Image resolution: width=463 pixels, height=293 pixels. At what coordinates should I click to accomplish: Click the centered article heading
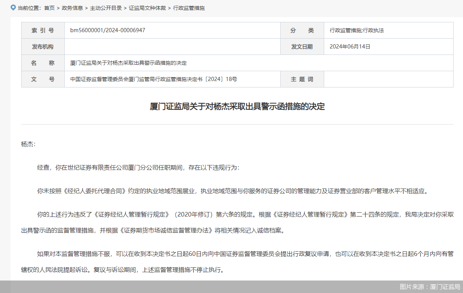point(238,107)
